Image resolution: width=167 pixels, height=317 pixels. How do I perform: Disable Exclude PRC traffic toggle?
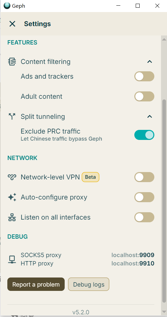144,135
